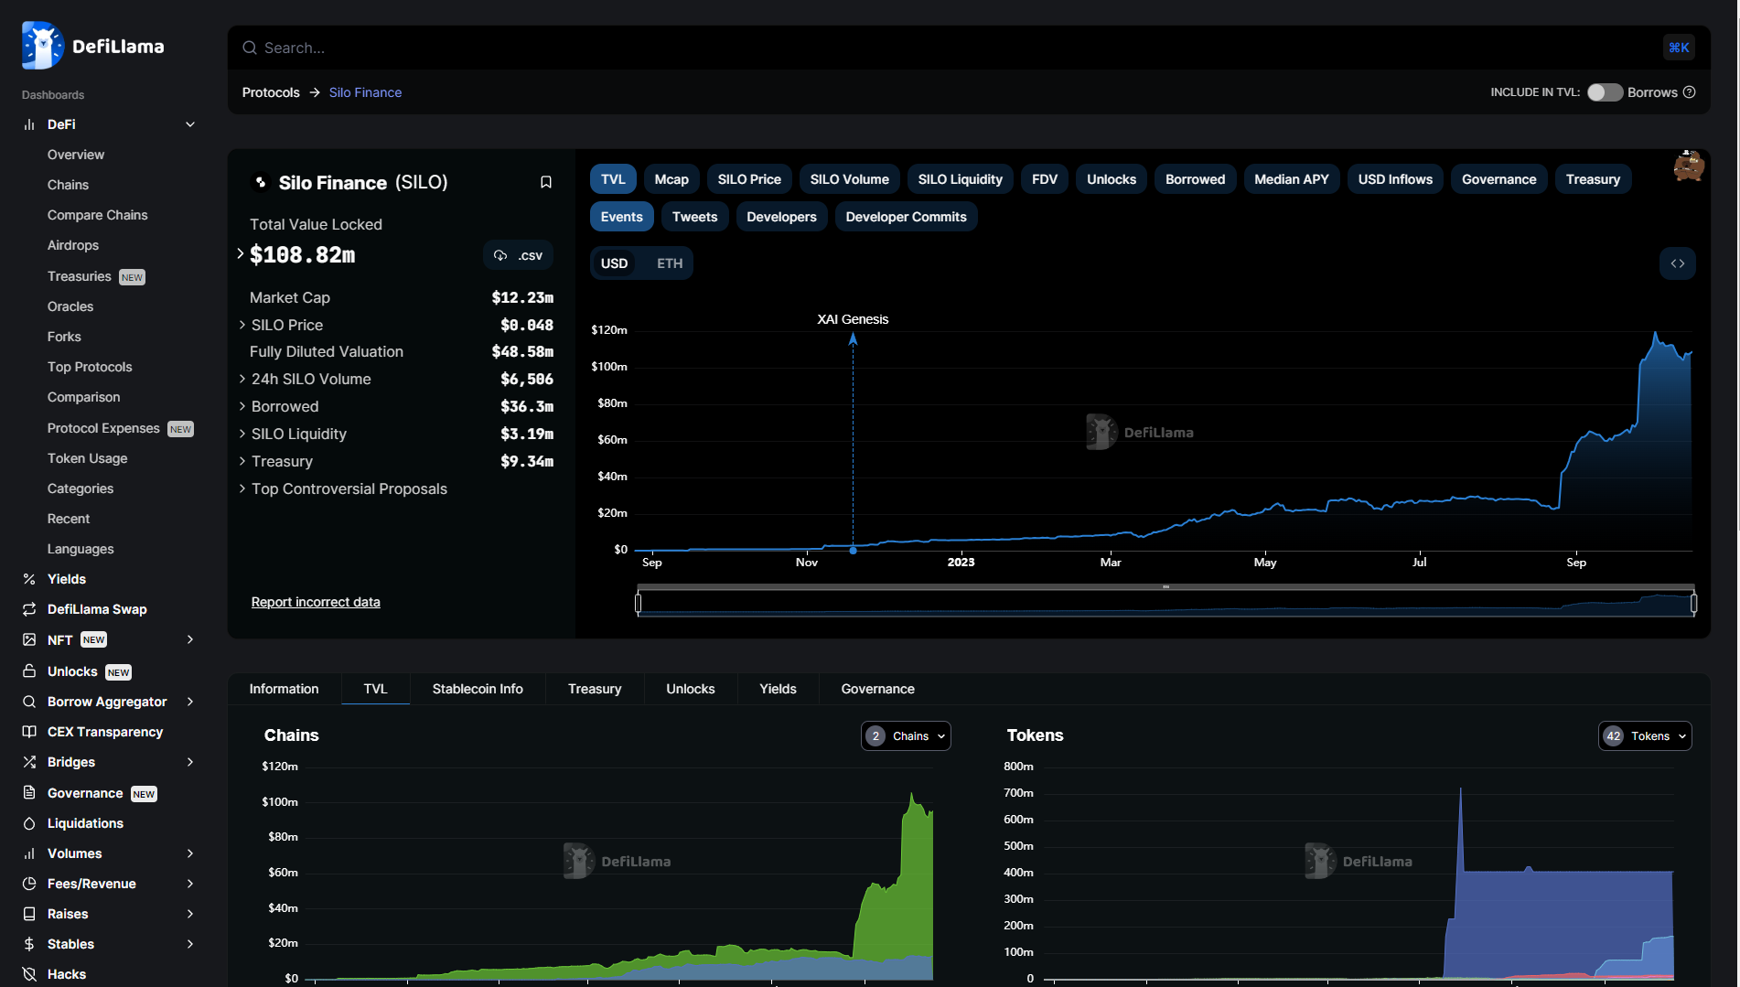This screenshot has width=1740, height=987.
Task: Click the CEX Transparency book icon
Action: click(x=29, y=732)
